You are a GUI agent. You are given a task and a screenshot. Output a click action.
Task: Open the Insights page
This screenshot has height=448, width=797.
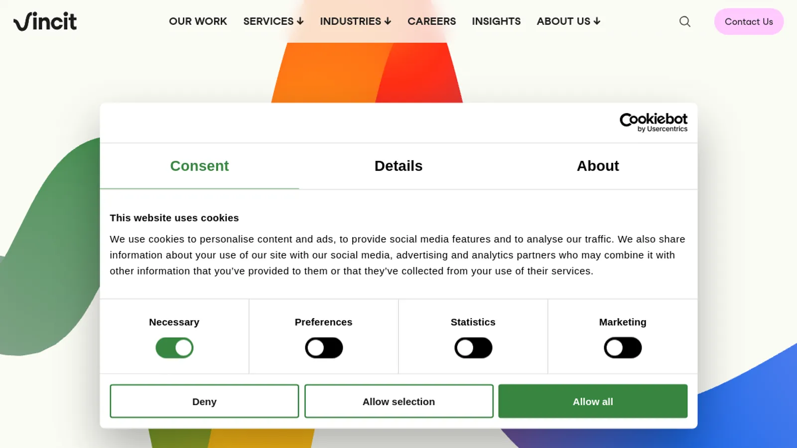click(496, 21)
